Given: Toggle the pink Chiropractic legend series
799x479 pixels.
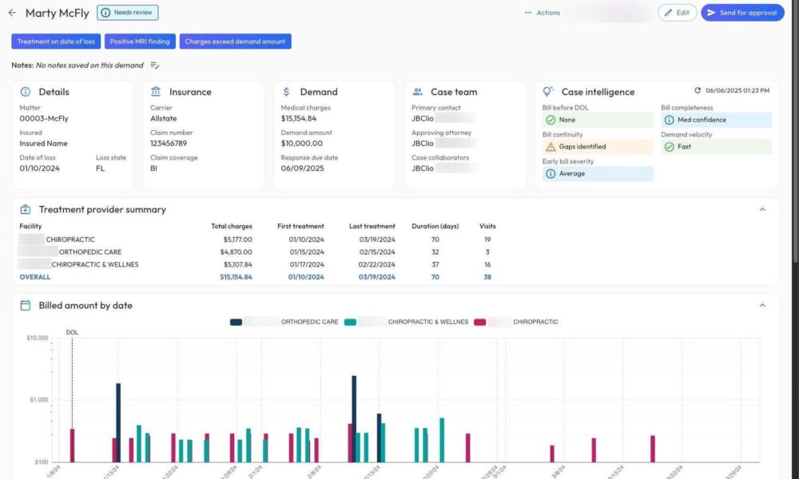Looking at the screenshot, I should point(535,322).
